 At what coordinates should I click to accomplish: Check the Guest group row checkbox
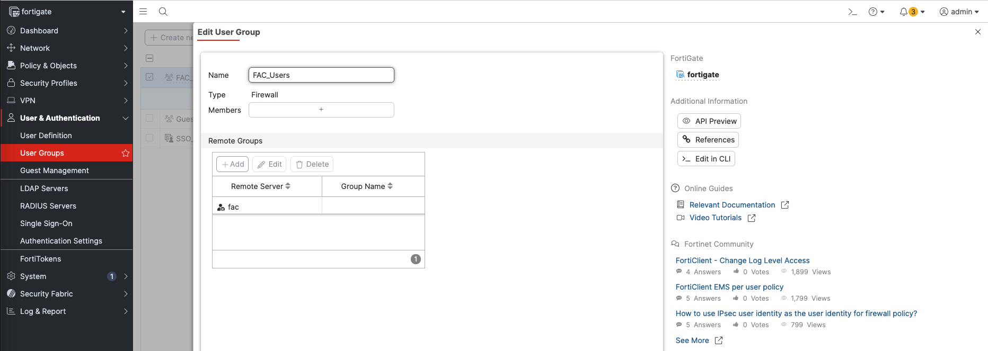point(149,119)
